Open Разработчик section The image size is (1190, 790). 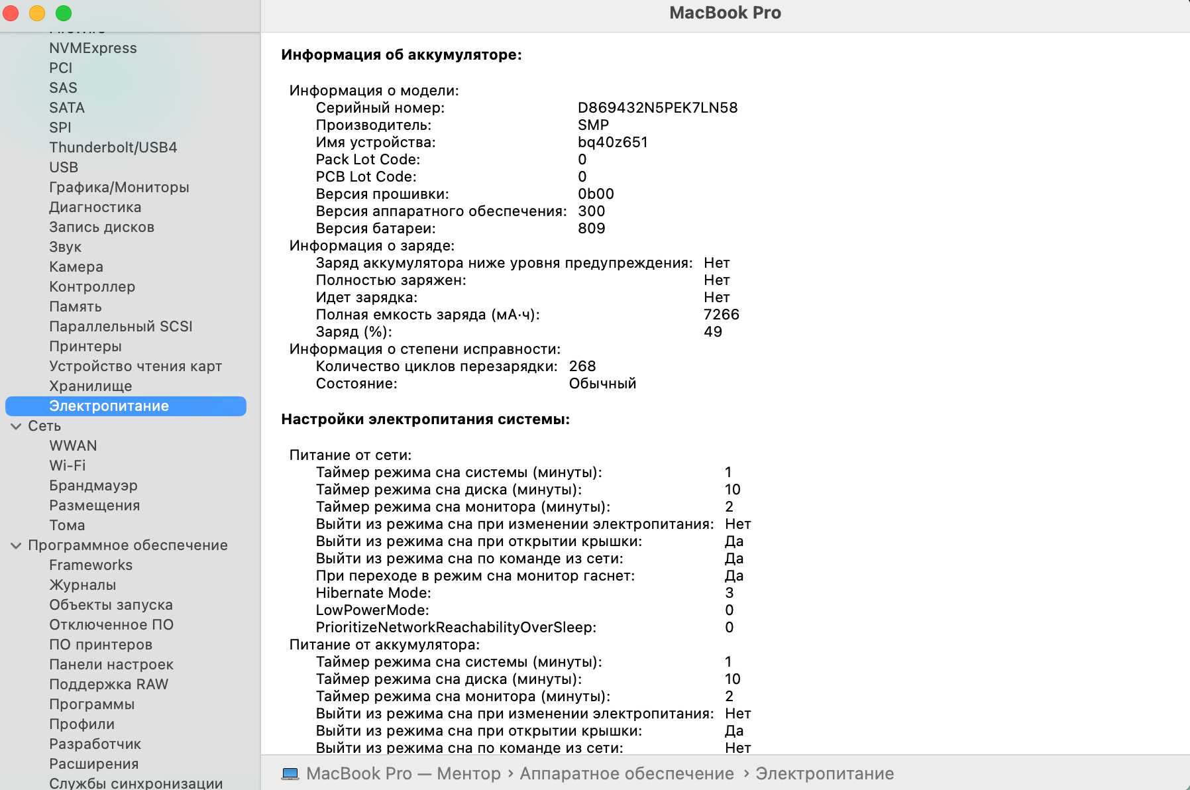point(95,744)
